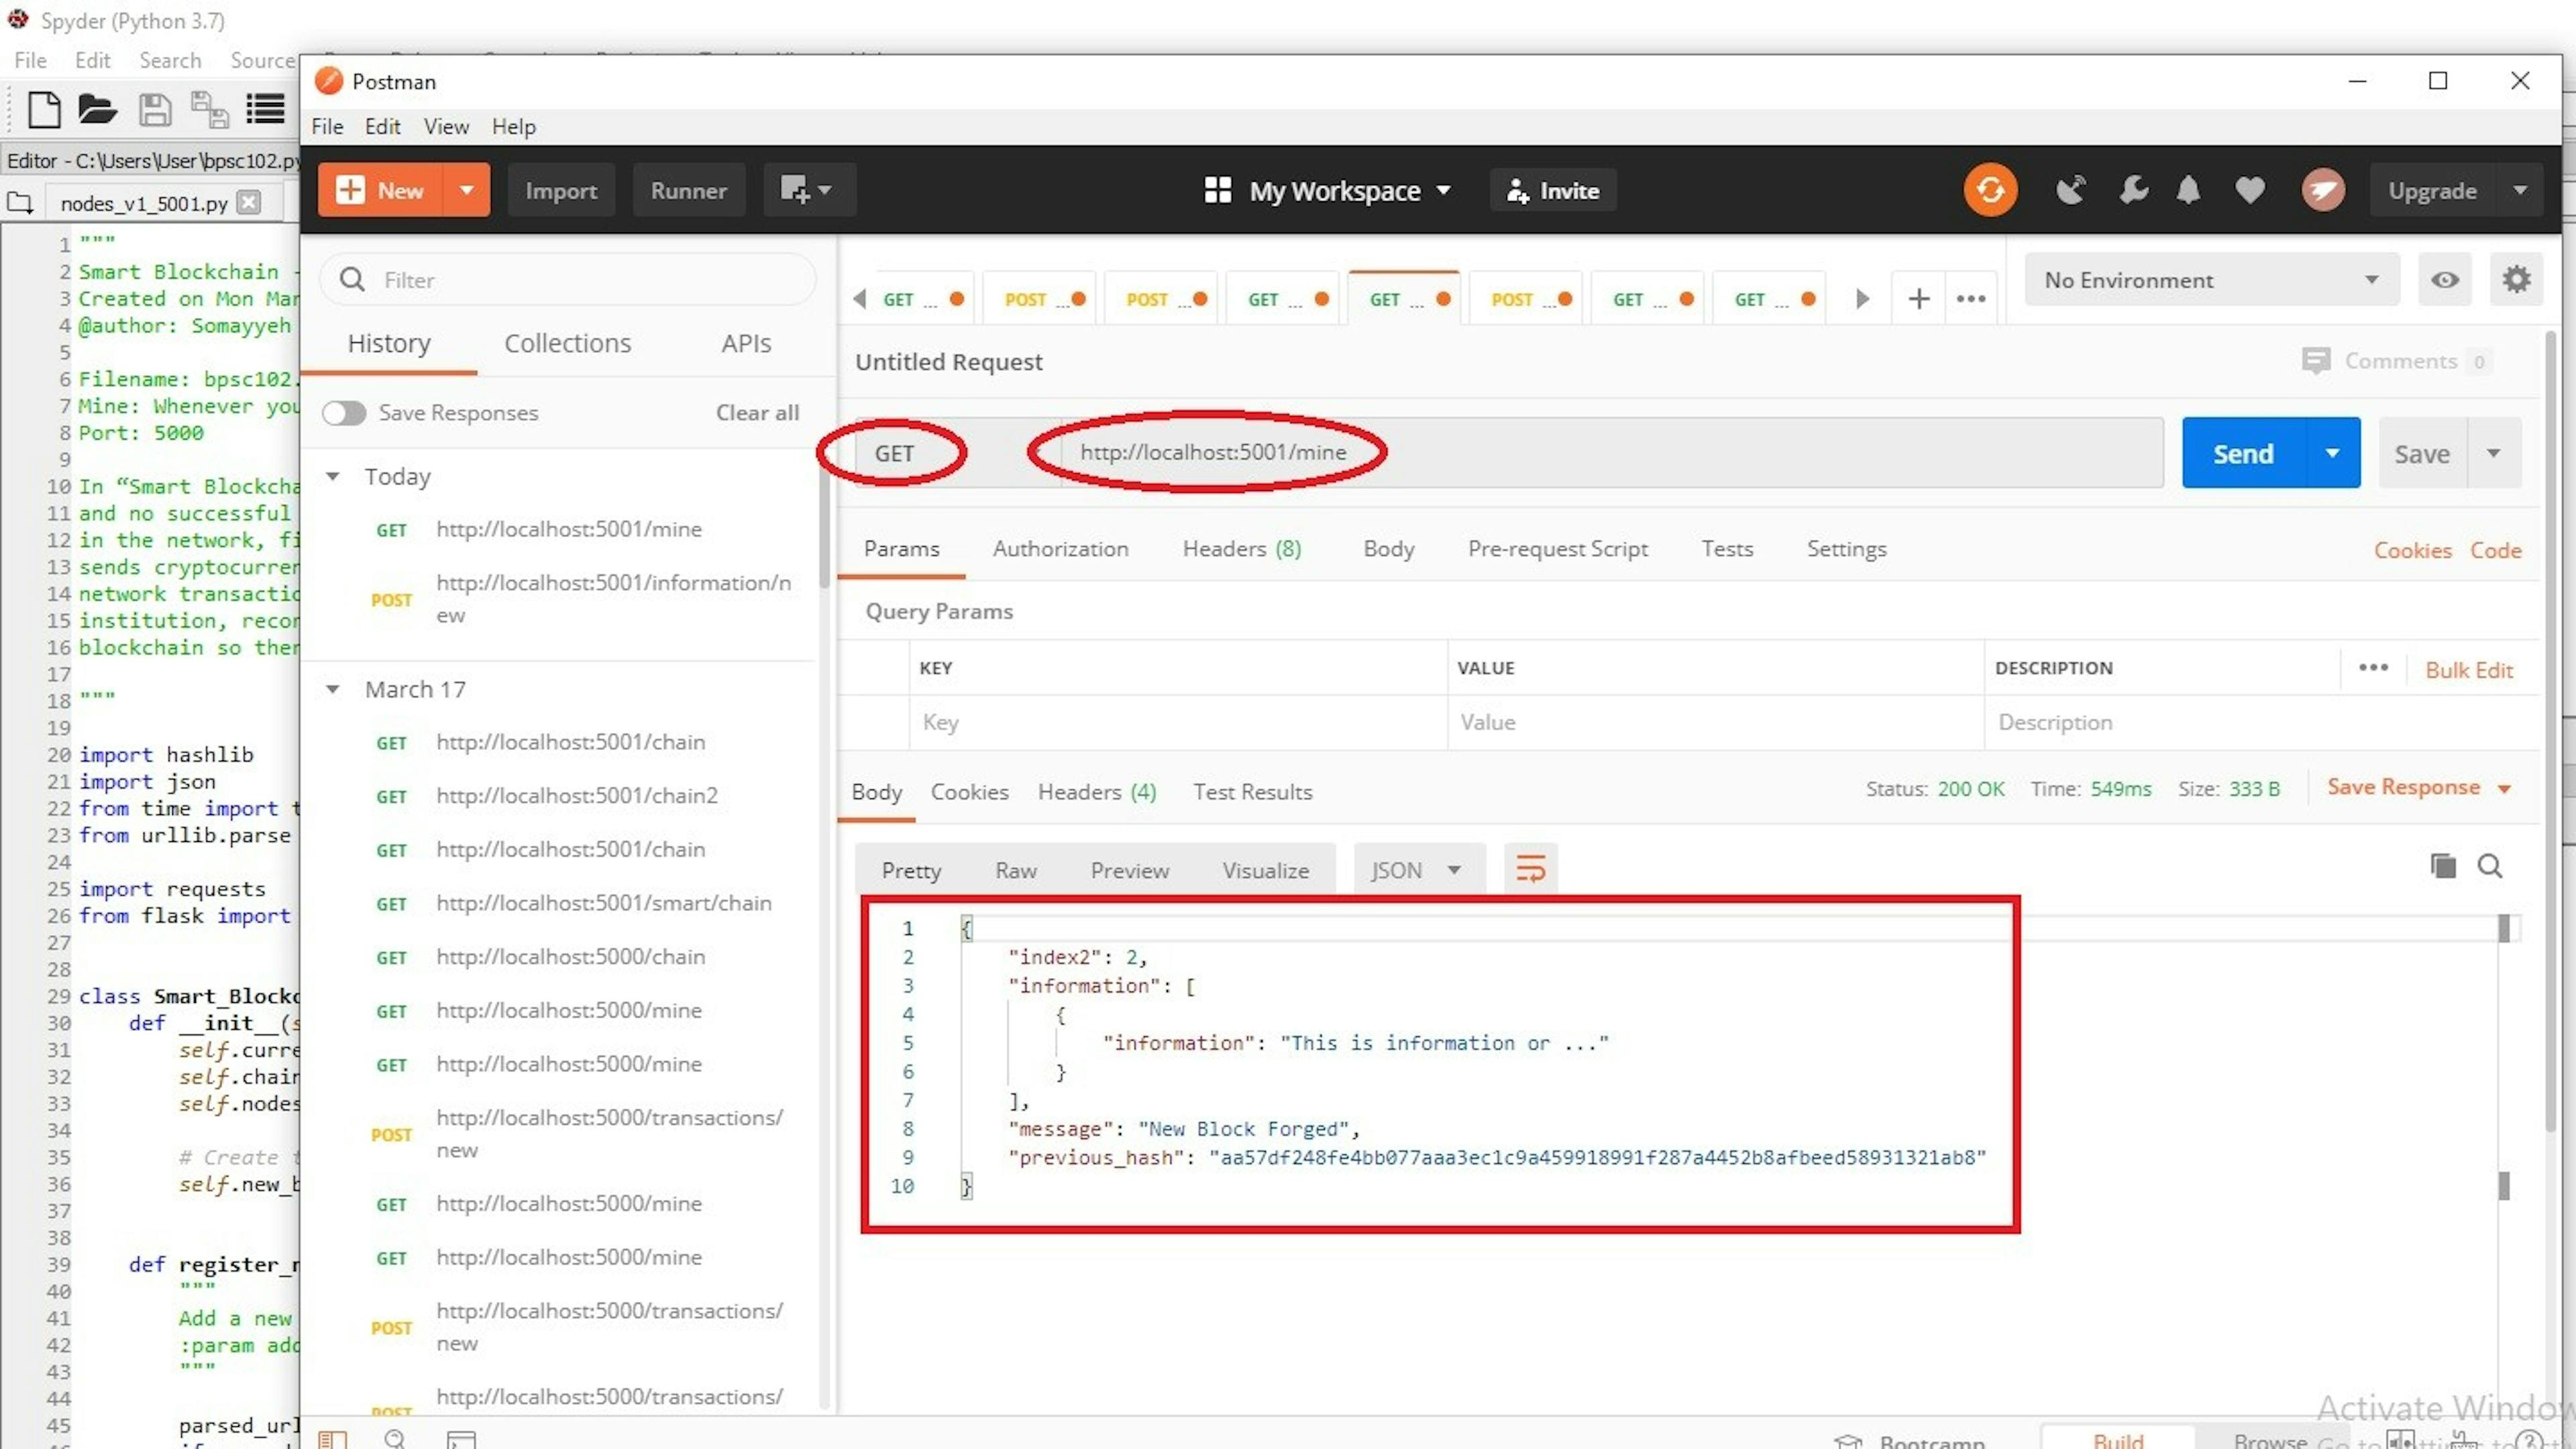Open the No Environment dropdown
Screen dimensions: 2576x1449
(x=2211, y=280)
